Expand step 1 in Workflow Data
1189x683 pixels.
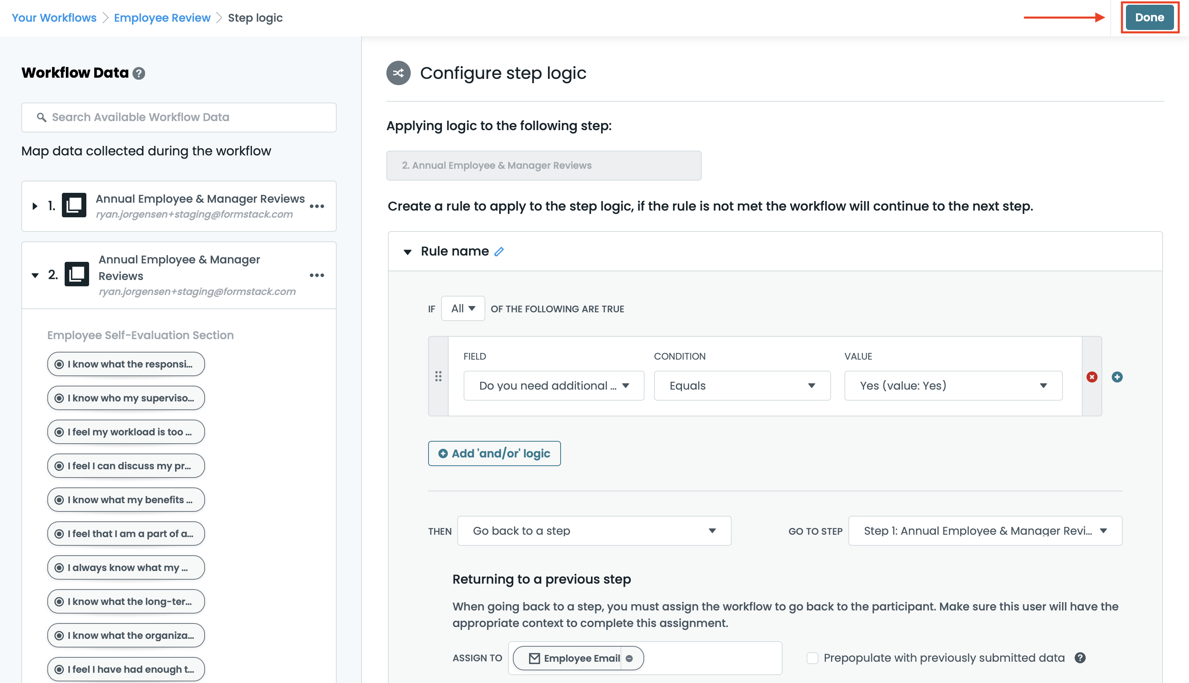click(35, 206)
